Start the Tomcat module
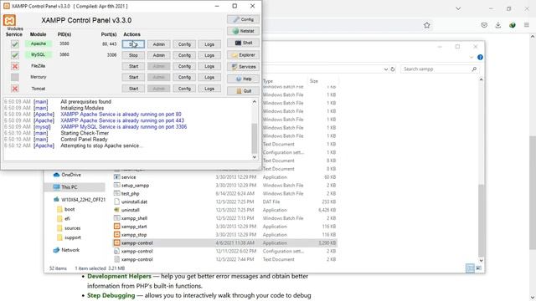Screen dimensions: 536x301 click(x=133, y=89)
